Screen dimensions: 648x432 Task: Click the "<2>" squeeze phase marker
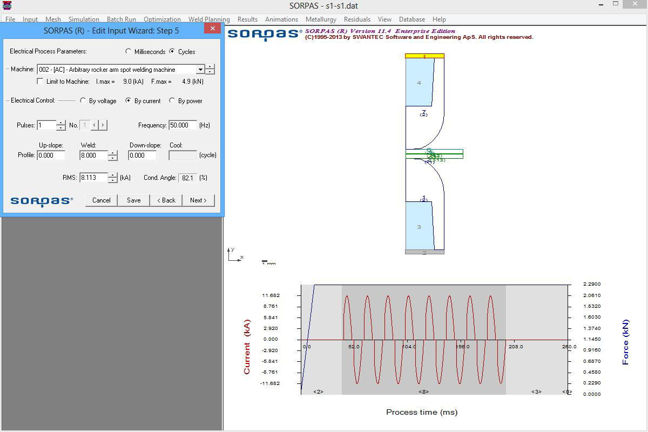pos(318,391)
